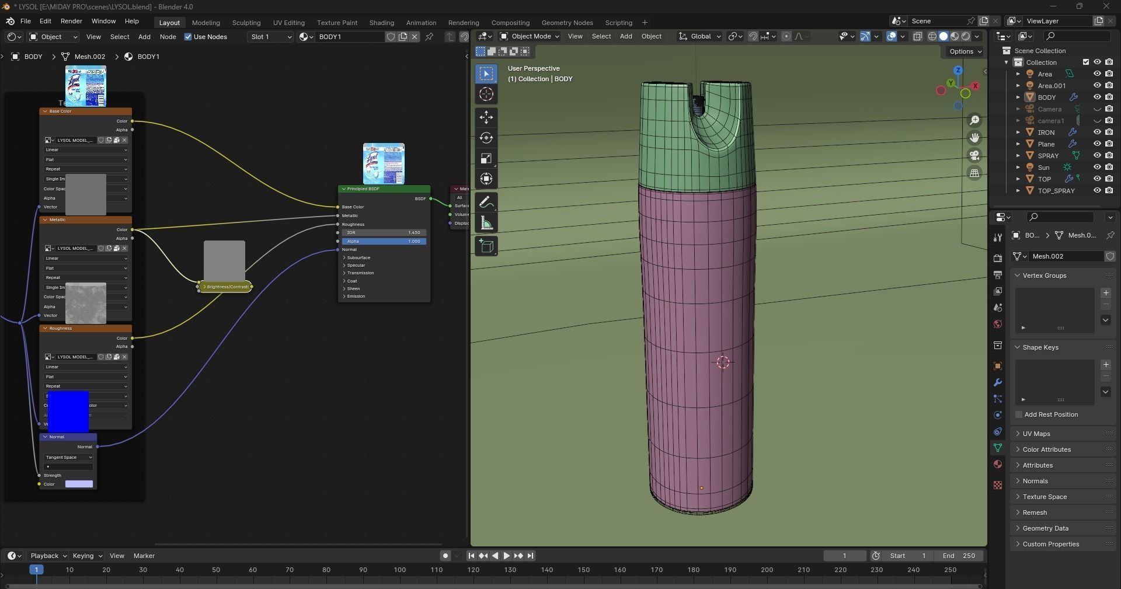Switch to rendered viewport shading
The height and width of the screenshot is (589, 1121).
coord(966,36)
